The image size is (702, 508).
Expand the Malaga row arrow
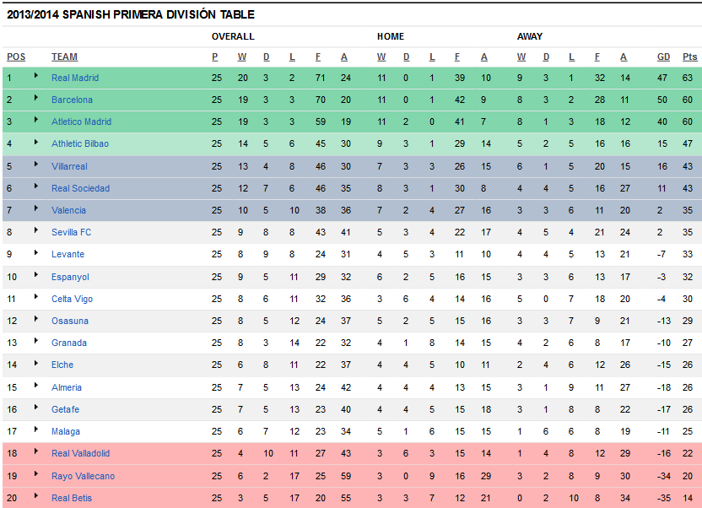35,430
